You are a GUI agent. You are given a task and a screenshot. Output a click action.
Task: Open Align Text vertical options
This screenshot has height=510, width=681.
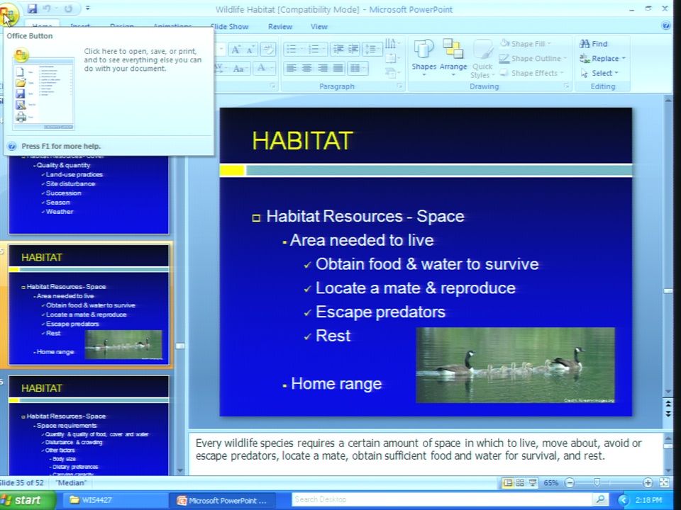(392, 58)
